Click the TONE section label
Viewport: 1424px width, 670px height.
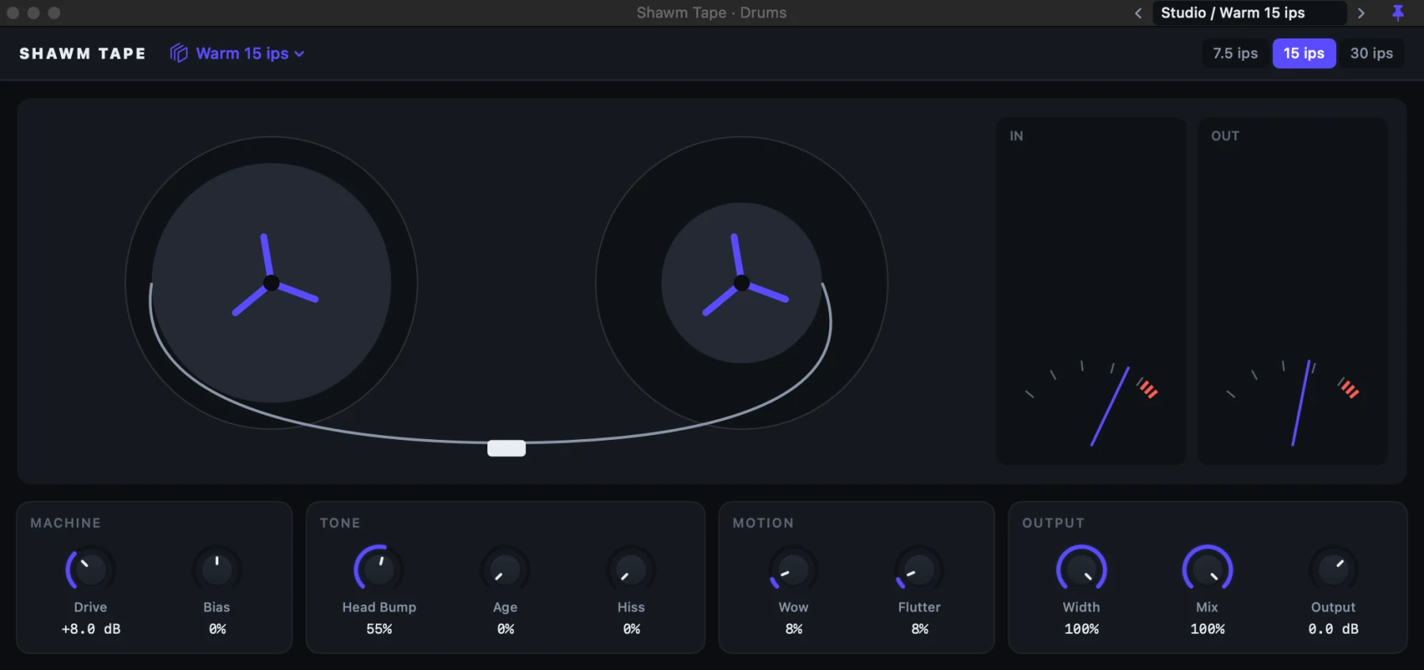click(340, 523)
